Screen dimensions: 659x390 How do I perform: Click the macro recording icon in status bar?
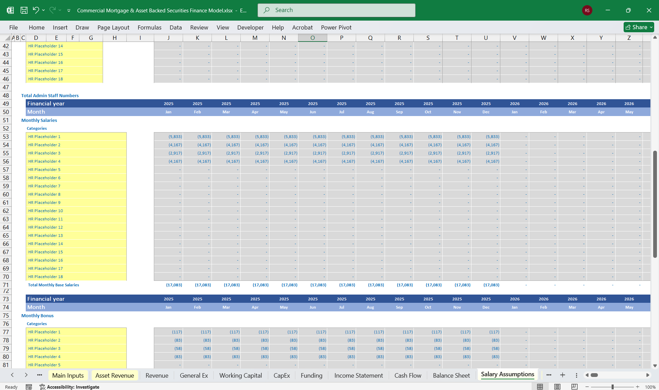pos(29,387)
